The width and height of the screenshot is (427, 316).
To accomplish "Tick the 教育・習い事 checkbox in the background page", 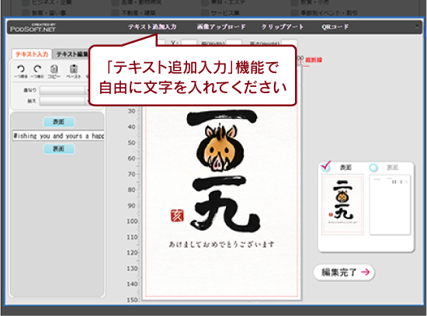I will click(26, 12).
